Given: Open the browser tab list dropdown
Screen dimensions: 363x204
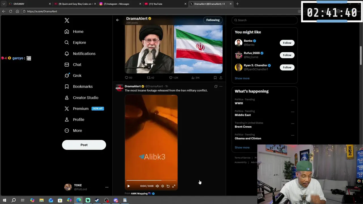Looking at the screenshot, I should [x=4, y=4].
